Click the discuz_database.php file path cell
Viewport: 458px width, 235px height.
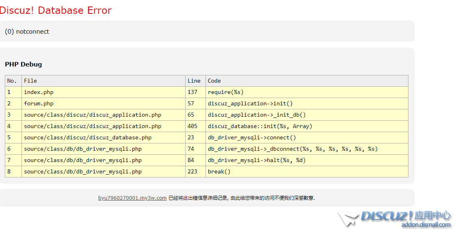[88, 137]
